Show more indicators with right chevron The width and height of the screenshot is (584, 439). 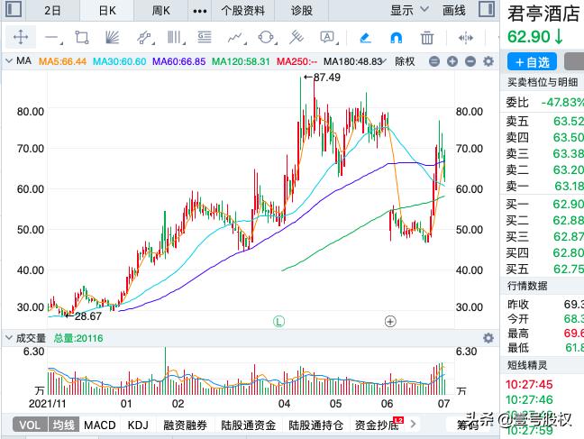(413, 424)
